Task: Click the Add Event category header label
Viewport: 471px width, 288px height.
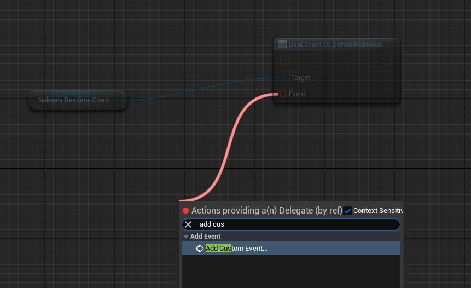Action: coord(205,237)
